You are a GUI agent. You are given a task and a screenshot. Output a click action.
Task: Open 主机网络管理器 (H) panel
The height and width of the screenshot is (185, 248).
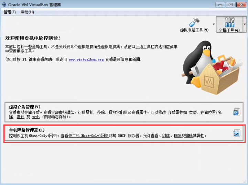[x=124, y=133]
